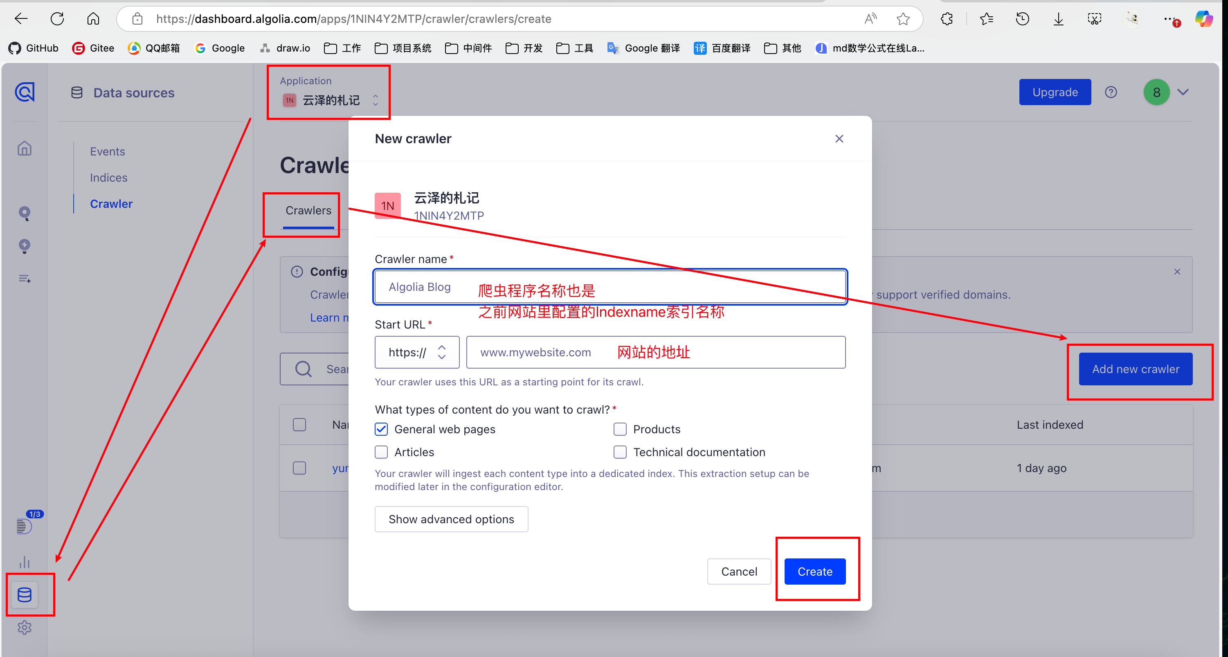This screenshot has height=657, width=1228.
Task: Open the 百度翻译 bookmark
Action: pyautogui.click(x=722, y=48)
